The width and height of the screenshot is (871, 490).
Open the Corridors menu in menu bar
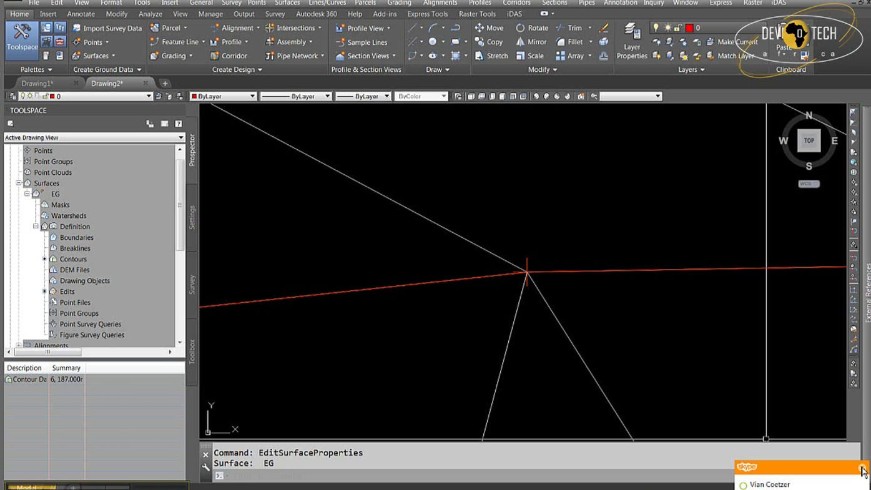coord(516,3)
